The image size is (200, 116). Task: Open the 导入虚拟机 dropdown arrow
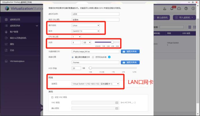(x=192, y=18)
